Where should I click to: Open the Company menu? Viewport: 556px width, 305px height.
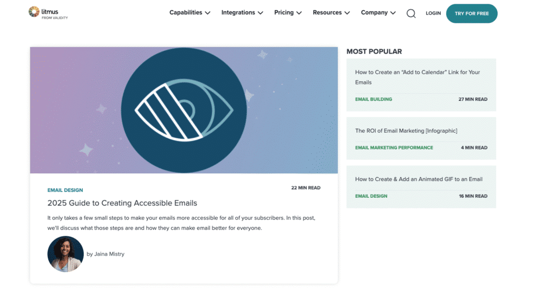pos(378,12)
